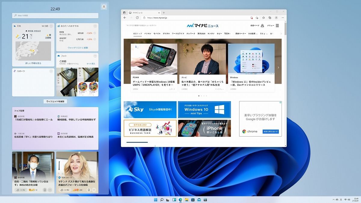Like the 二階氏 news card

coord(20,190)
